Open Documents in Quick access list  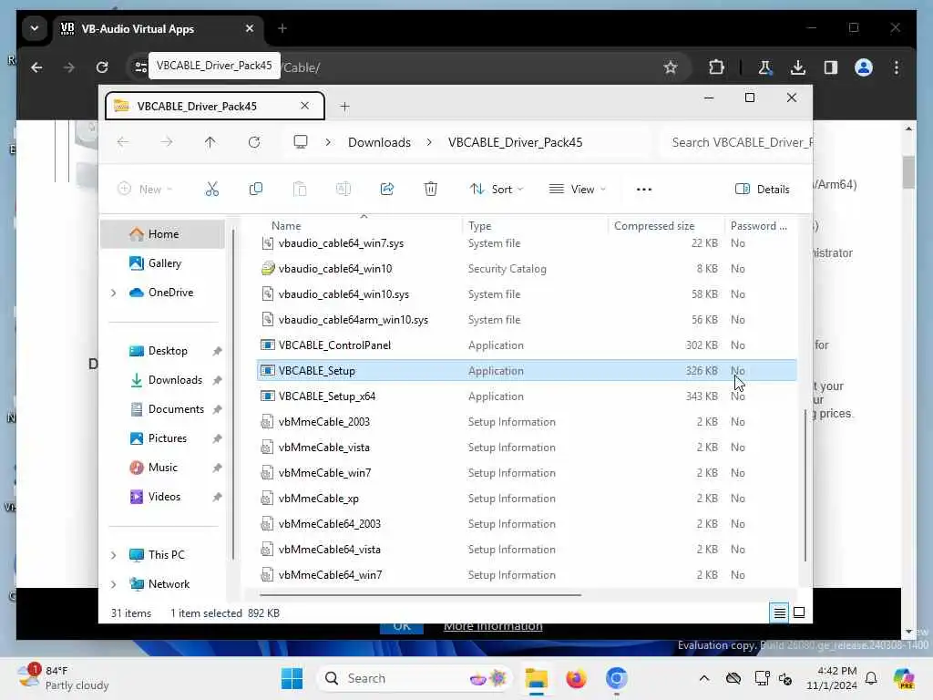[176, 409]
